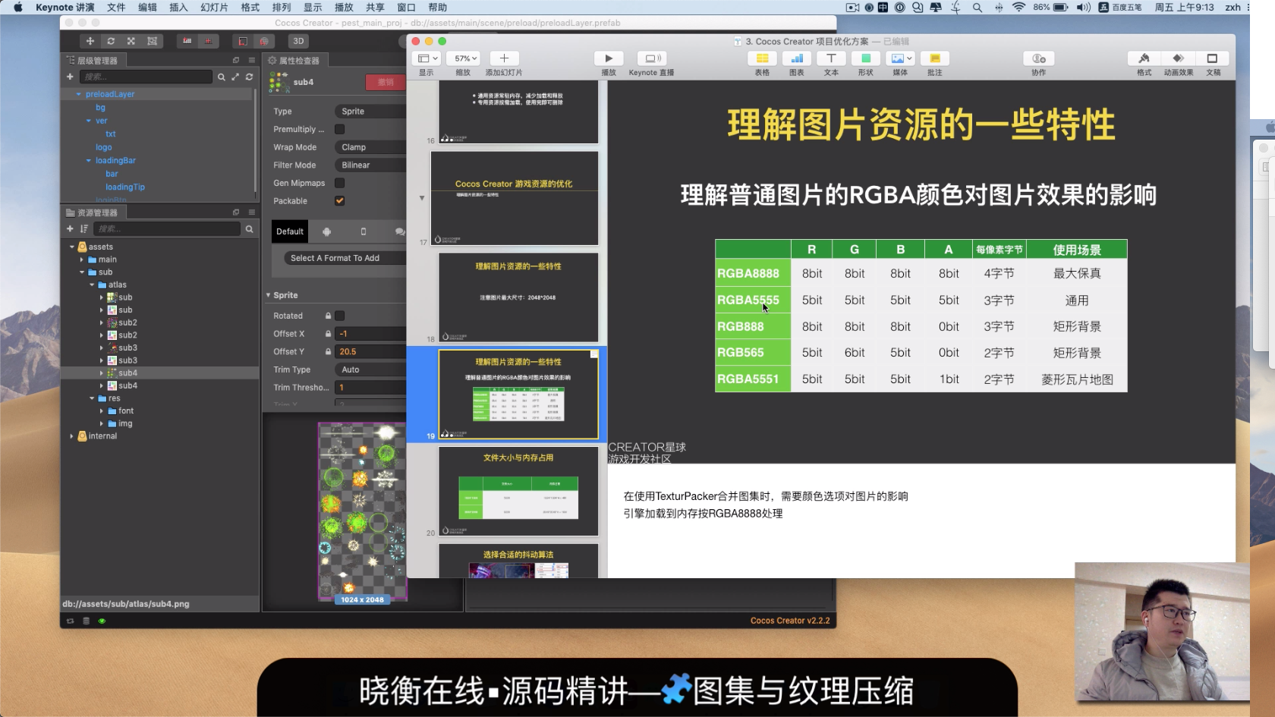
Task: Open the paintbrush format inspector in Keynote toolbar
Action: (1144, 58)
